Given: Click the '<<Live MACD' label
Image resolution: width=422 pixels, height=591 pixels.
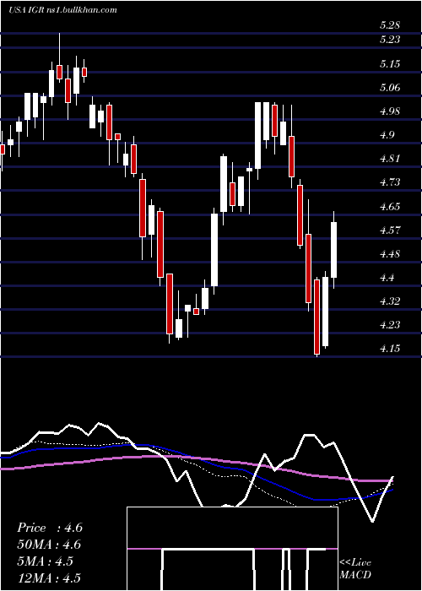Looking at the screenshot, I should (x=355, y=568).
